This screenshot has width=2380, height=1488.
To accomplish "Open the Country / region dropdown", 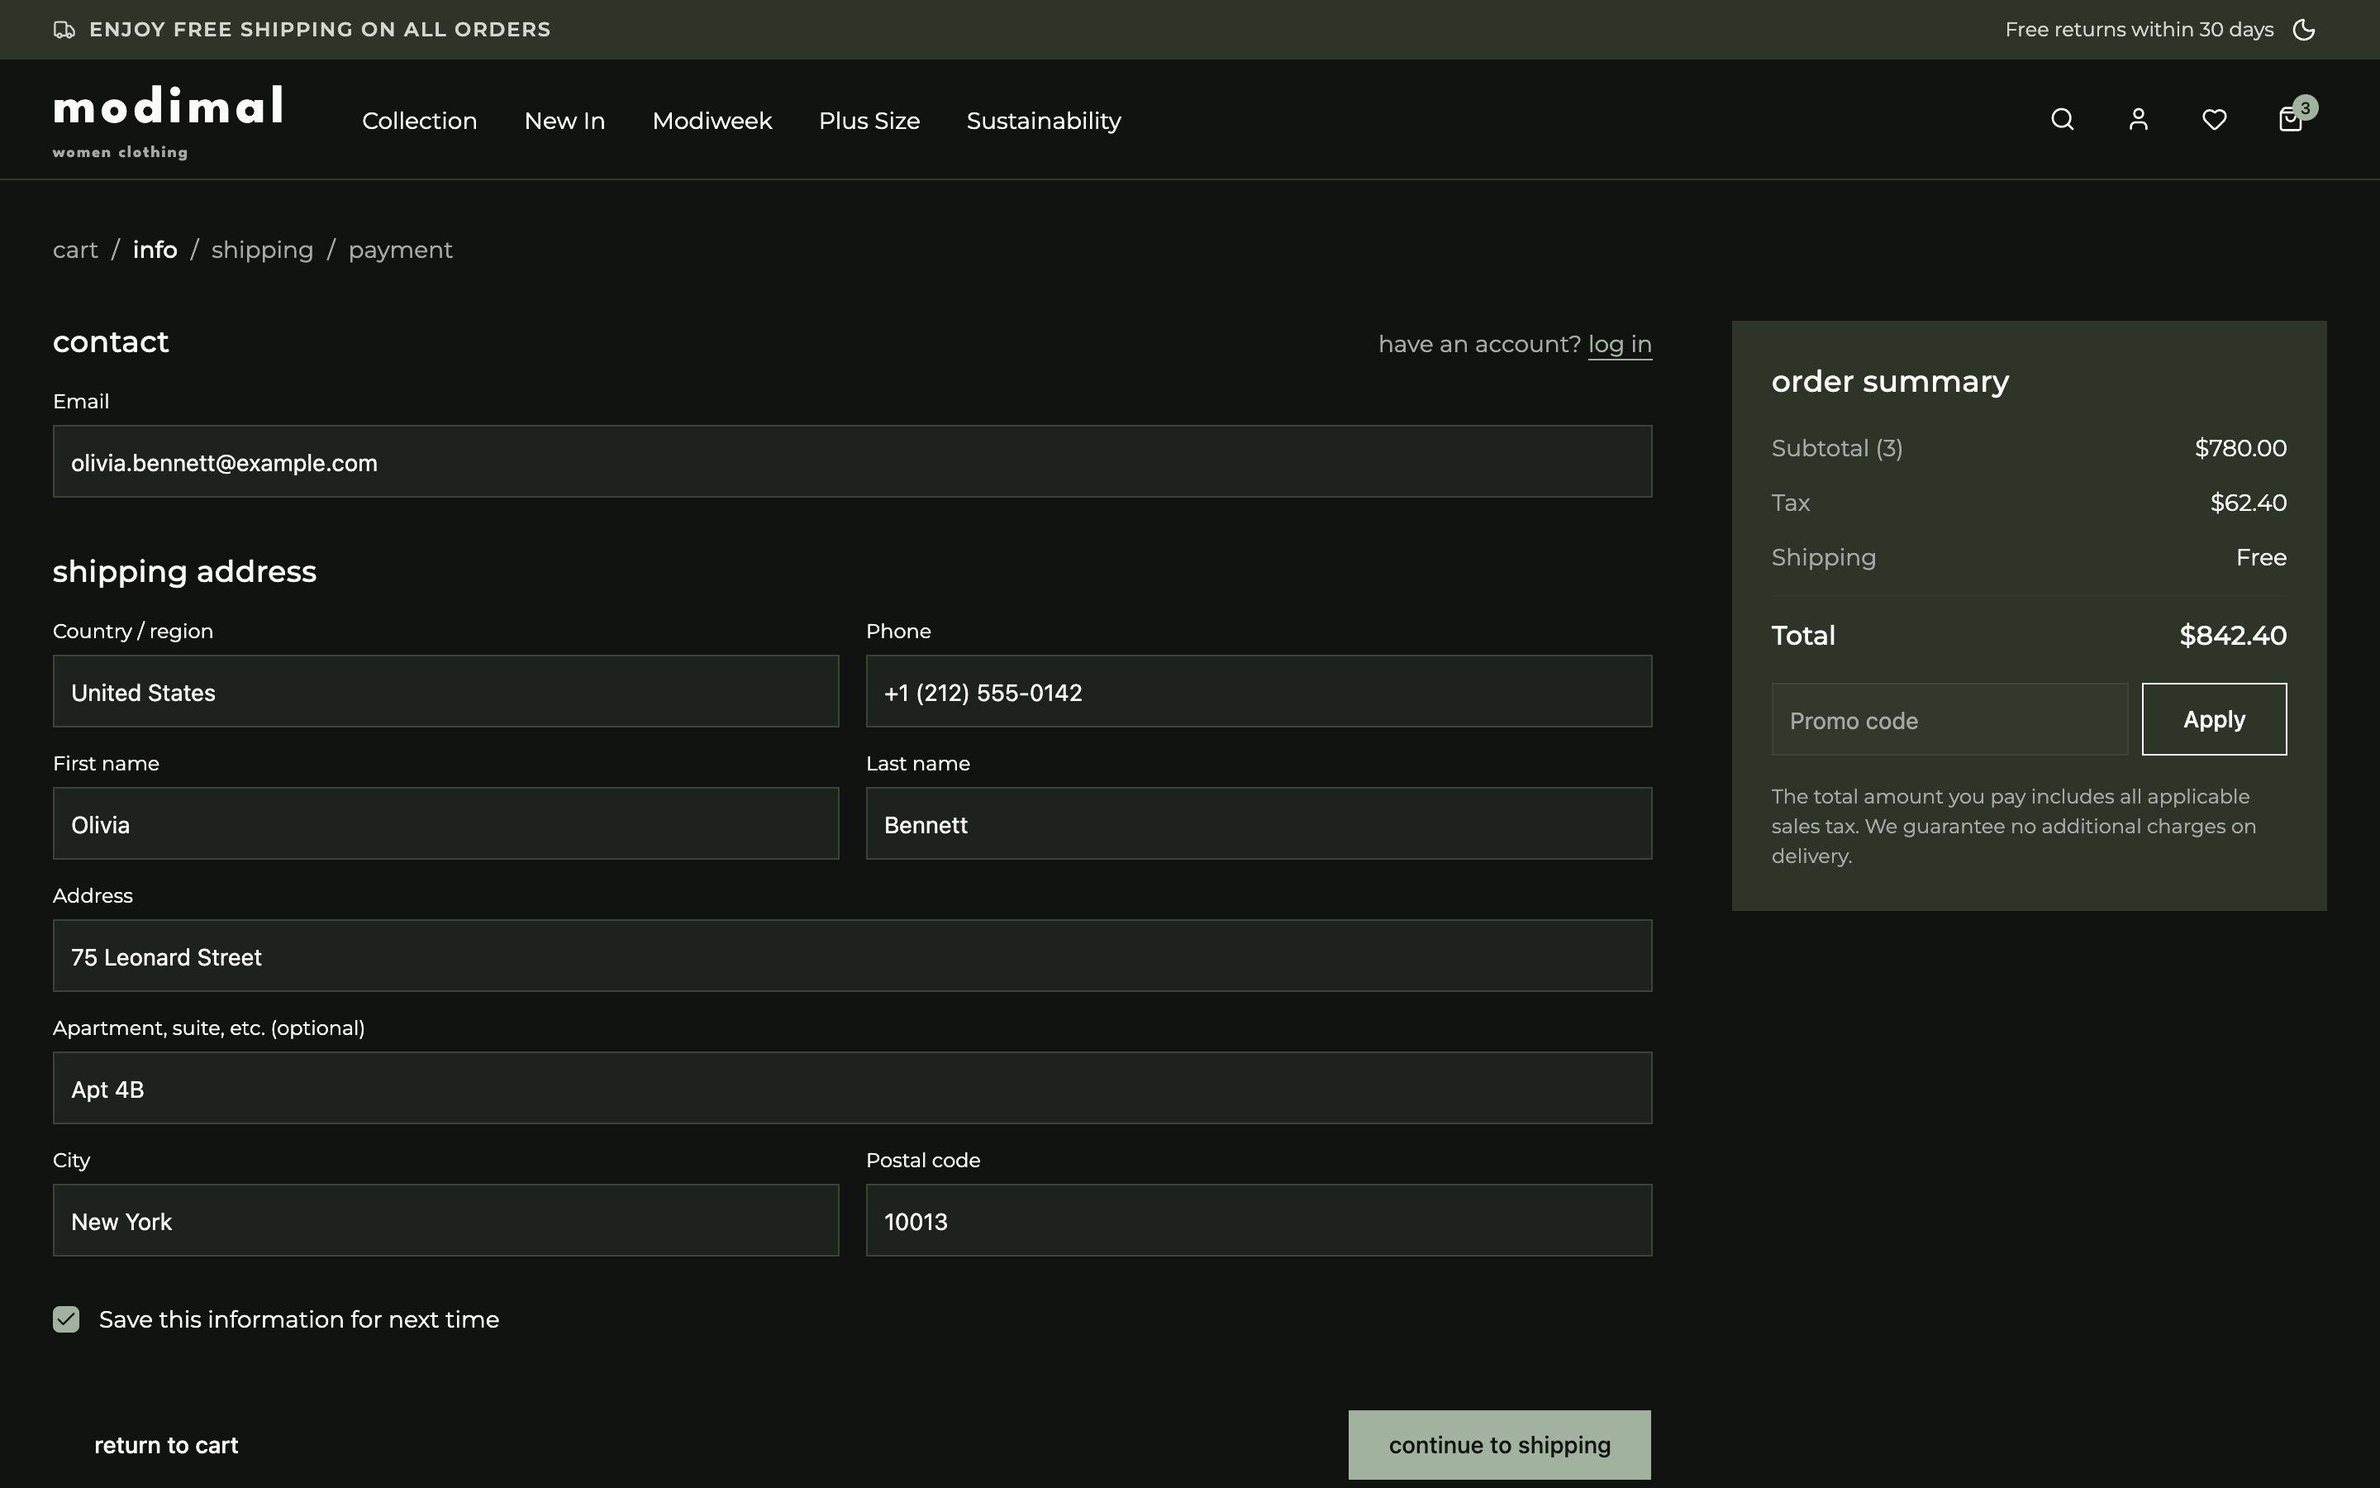I will [x=445, y=691].
